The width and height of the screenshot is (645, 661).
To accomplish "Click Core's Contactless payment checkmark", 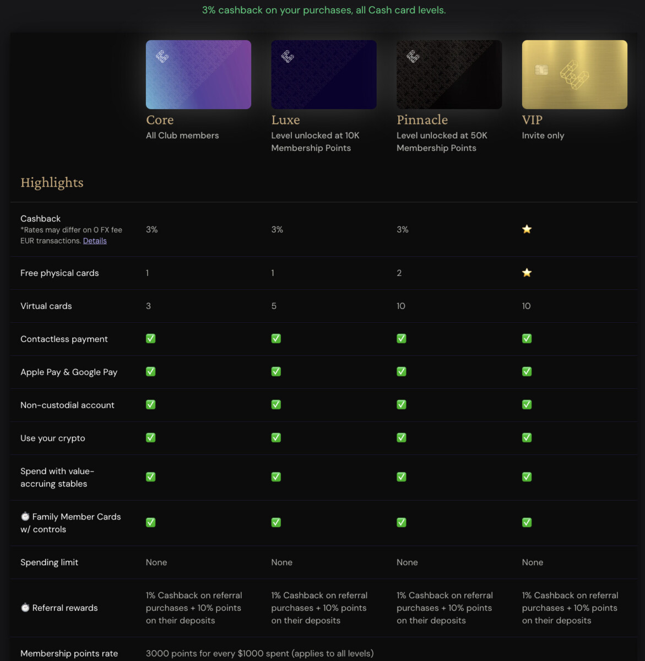I will pos(151,339).
